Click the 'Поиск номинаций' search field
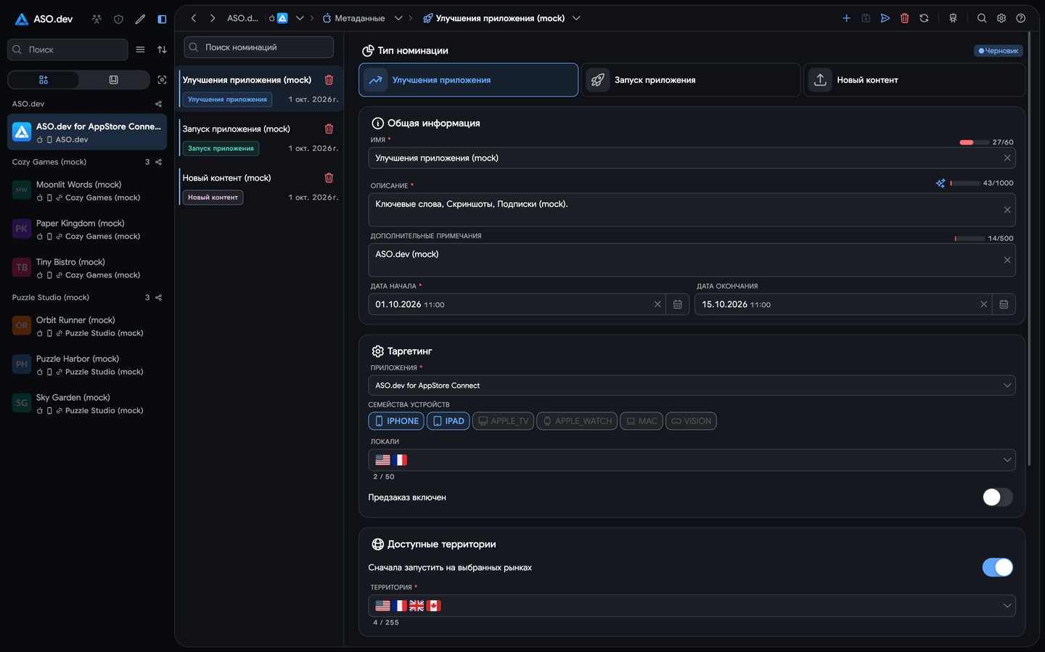Viewport: 1045px width, 652px height. pyautogui.click(x=258, y=47)
